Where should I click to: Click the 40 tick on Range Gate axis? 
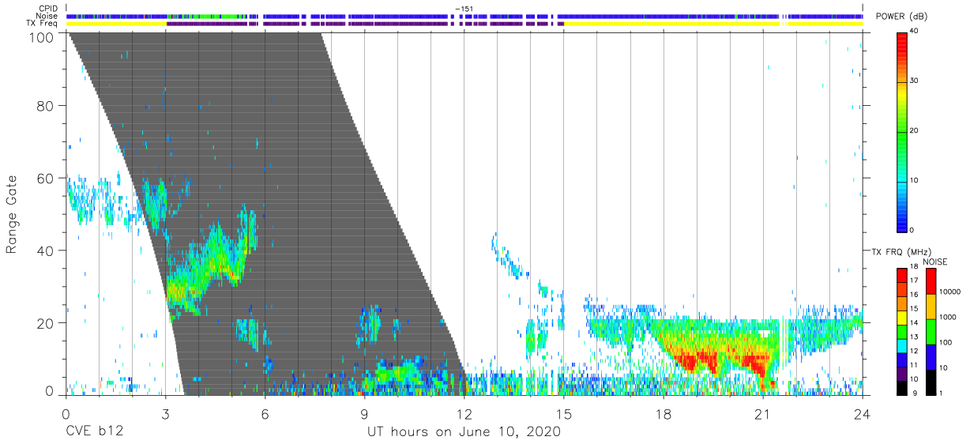(x=47, y=250)
